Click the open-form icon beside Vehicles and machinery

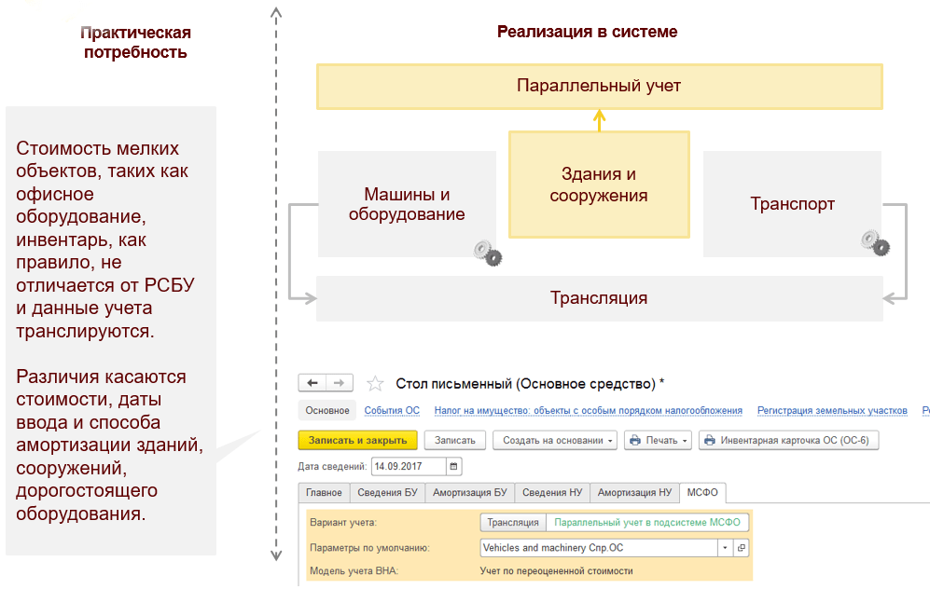pyautogui.click(x=741, y=548)
